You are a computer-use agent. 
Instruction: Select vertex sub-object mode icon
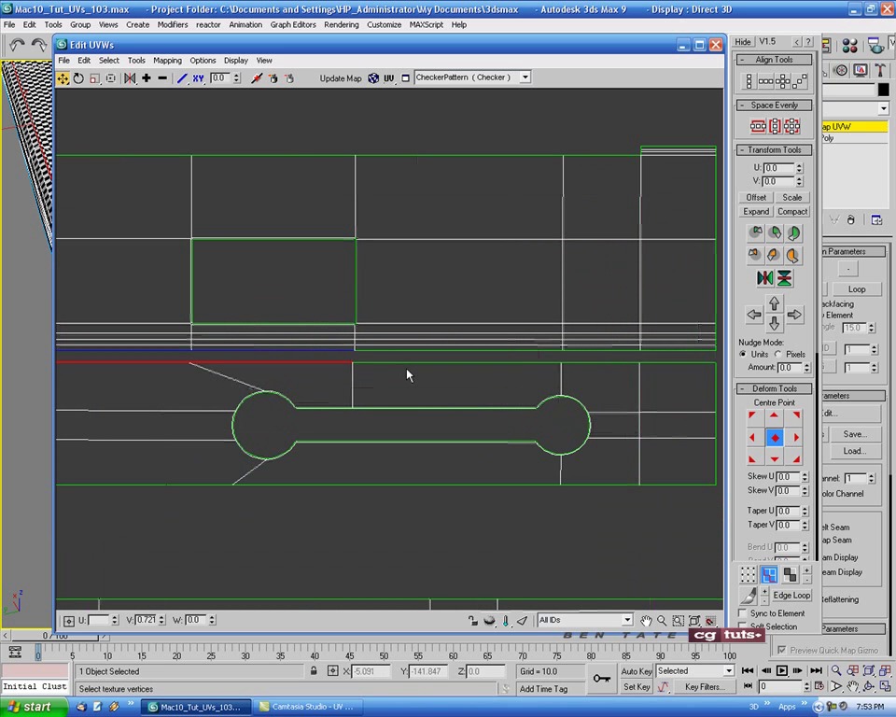[749, 575]
